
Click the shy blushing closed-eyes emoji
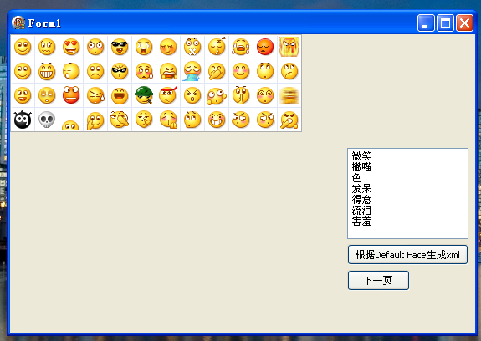click(x=168, y=47)
